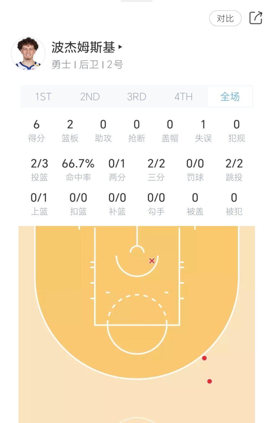Switch to the 2ND quarter tab
271x423 pixels.
[90, 97]
